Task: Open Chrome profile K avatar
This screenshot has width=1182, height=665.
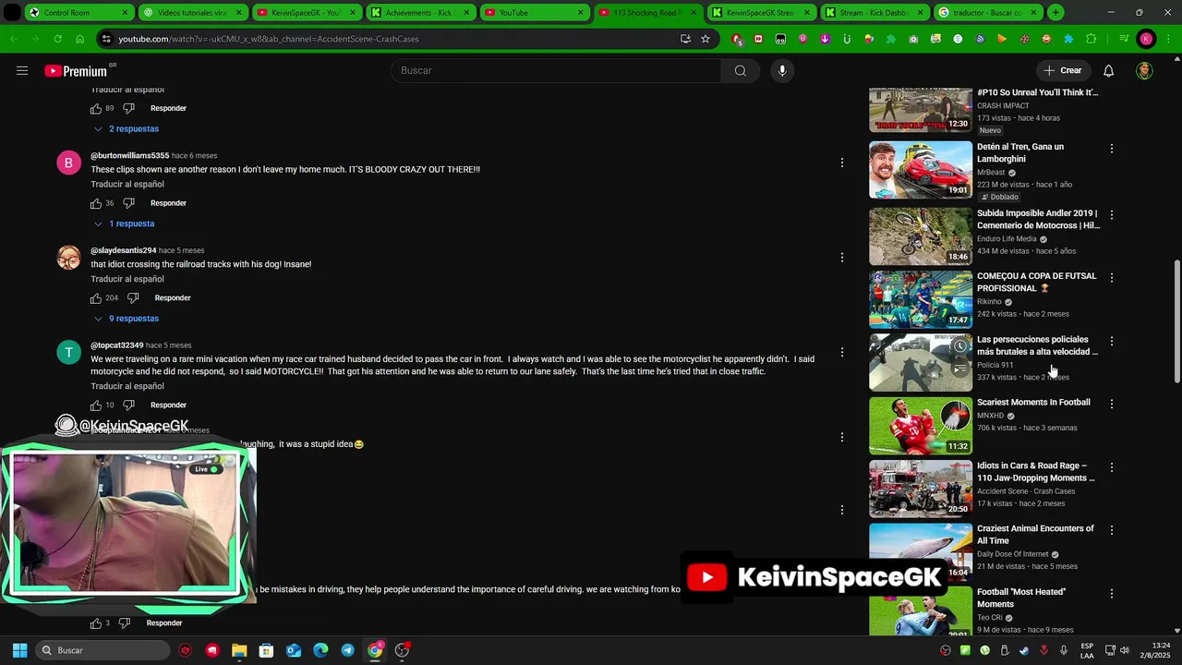Action: (1146, 39)
